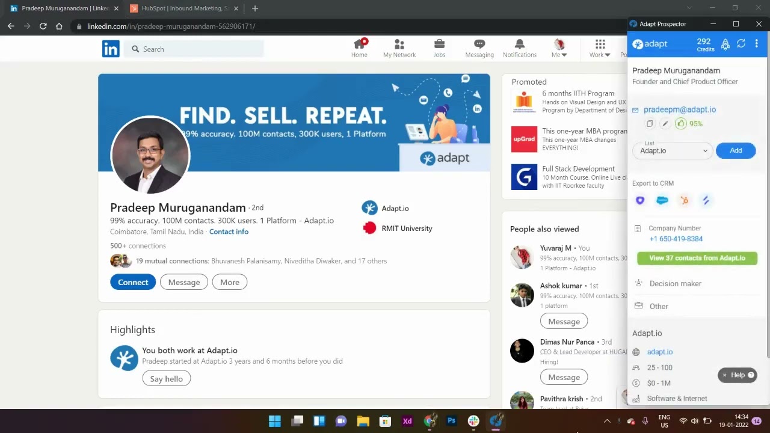This screenshot has height=433, width=770.
Task: Open the More button on profile
Action: pos(230,282)
